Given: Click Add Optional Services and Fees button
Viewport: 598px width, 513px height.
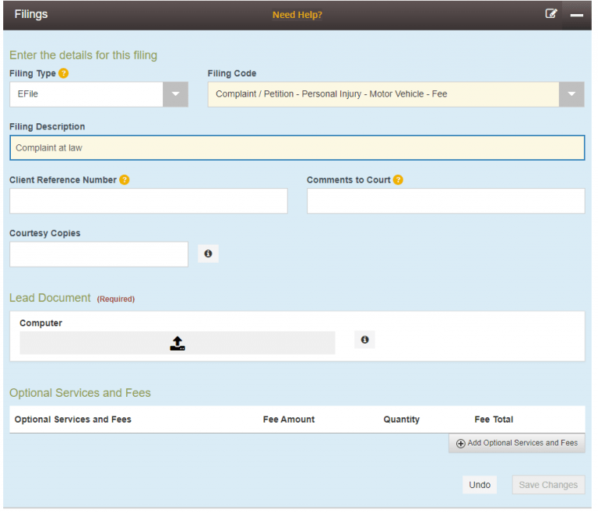Looking at the screenshot, I should (x=517, y=443).
